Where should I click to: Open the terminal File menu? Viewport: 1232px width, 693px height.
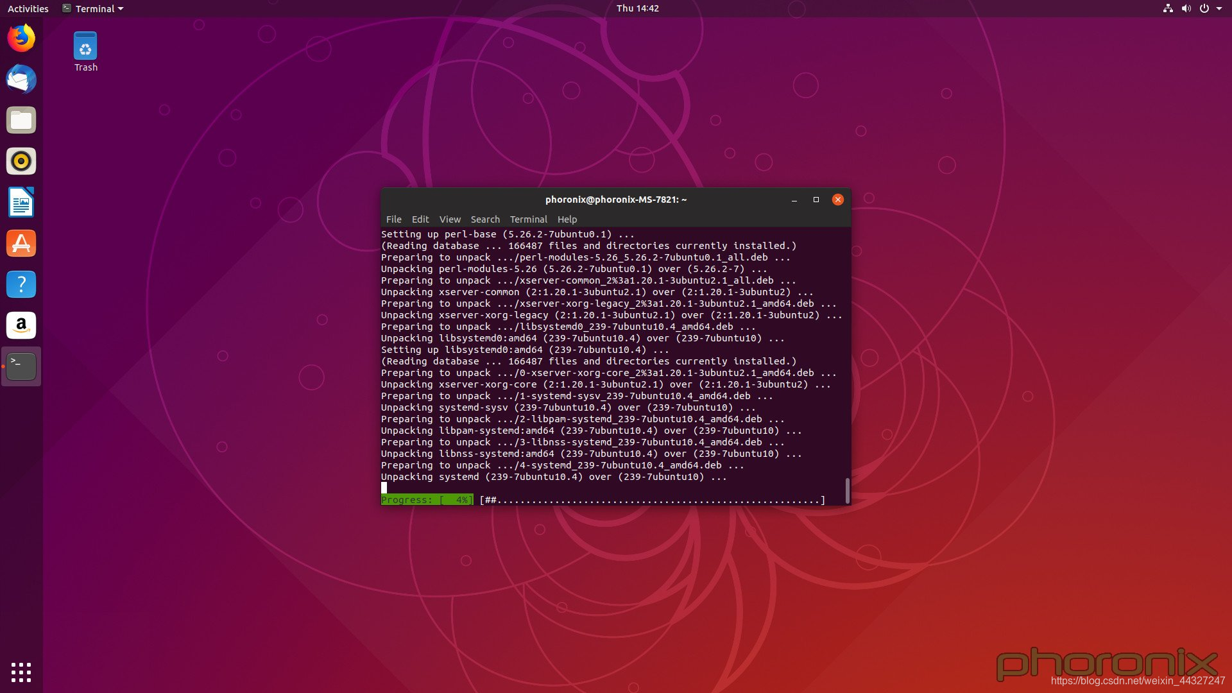pos(393,219)
